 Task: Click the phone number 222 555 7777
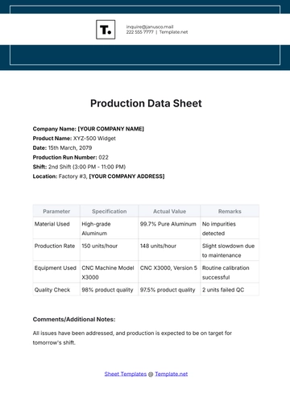click(140, 32)
